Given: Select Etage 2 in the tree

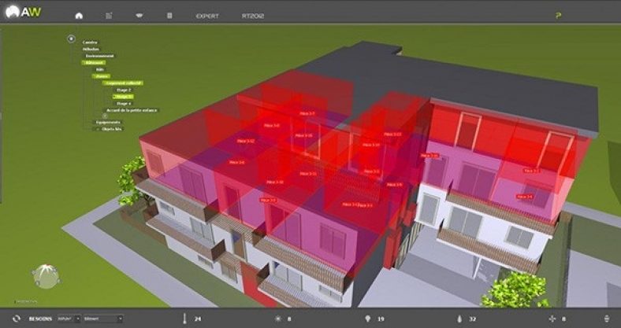Looking at the screenshot, I should [124, 90].
